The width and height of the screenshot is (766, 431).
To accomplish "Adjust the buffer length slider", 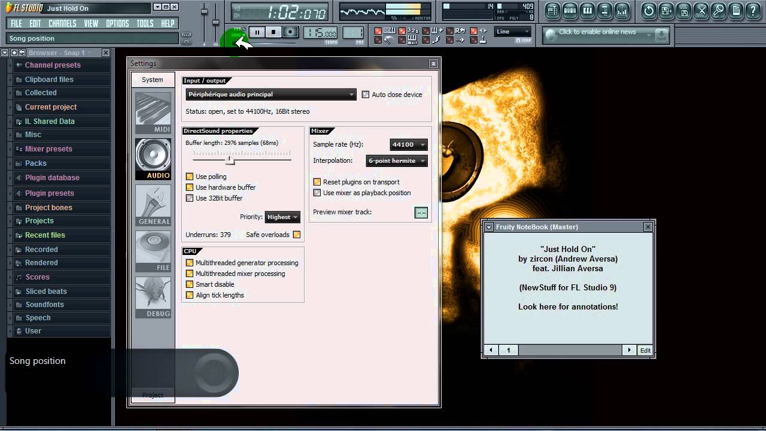I will click(x=230, y=159).
